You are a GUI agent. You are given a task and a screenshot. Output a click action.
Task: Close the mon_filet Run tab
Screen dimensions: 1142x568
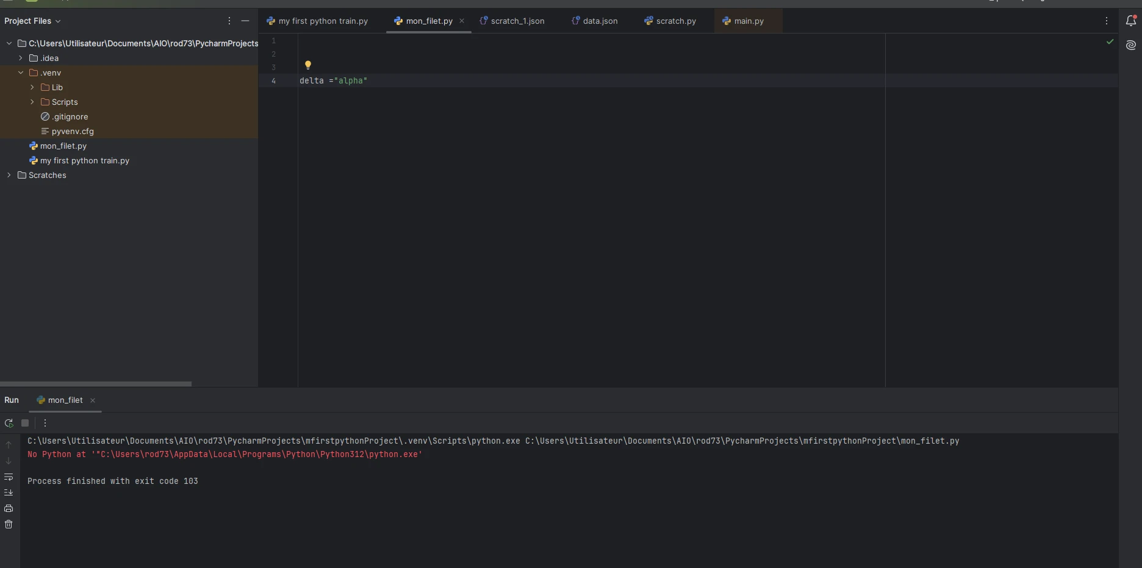(x=93, y=400)
